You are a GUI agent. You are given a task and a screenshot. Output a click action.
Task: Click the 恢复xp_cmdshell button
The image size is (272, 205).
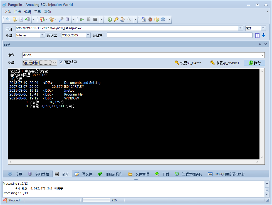(x=225, y=63)
